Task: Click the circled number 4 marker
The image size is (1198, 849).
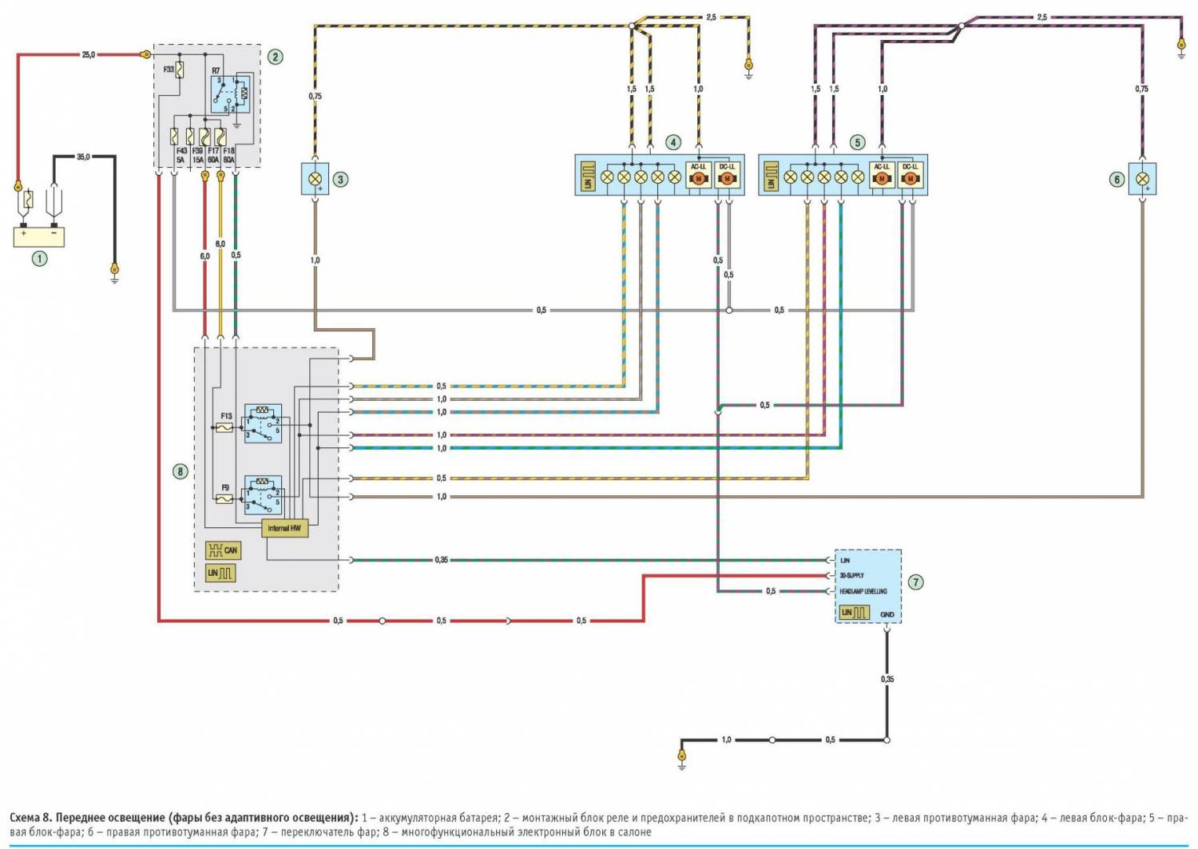Action: (673, 142)
